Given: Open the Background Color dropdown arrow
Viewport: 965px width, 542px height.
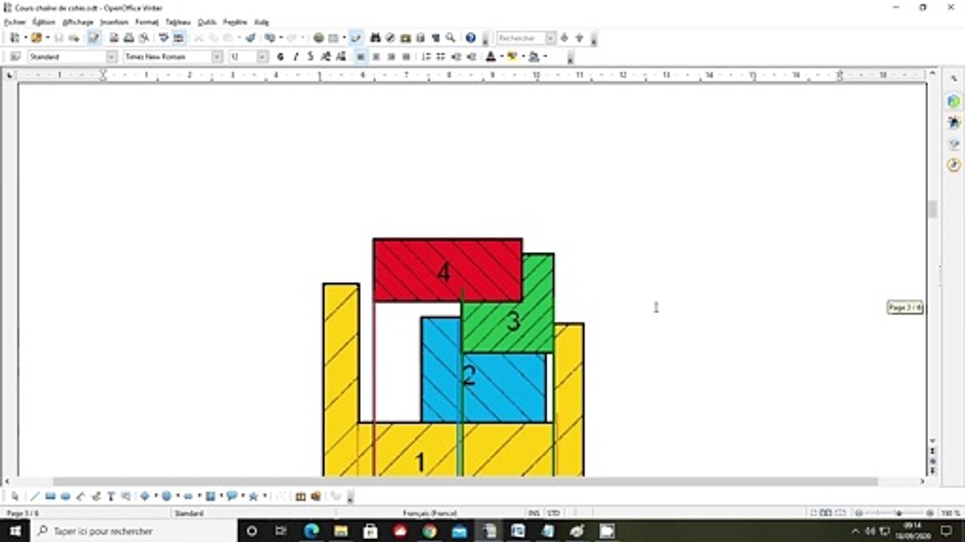Looking at the screenshot, I should [544, 56].
